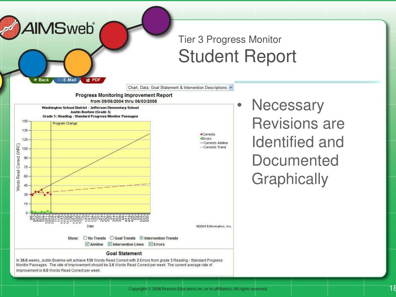
Task: Click the Chart, Data, Goal Statement combo box
Action: pyautogui.click(x=180, y=87)
